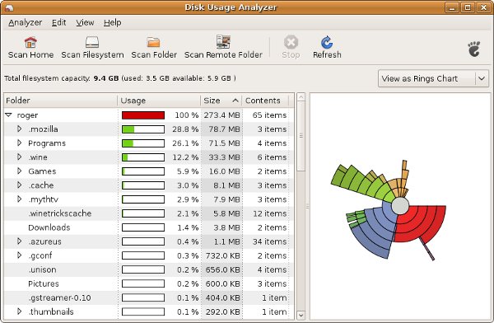The height and width of the screenshot is (323, 494).
Task: Open the View menu
Action: click(x=85, y=23)
